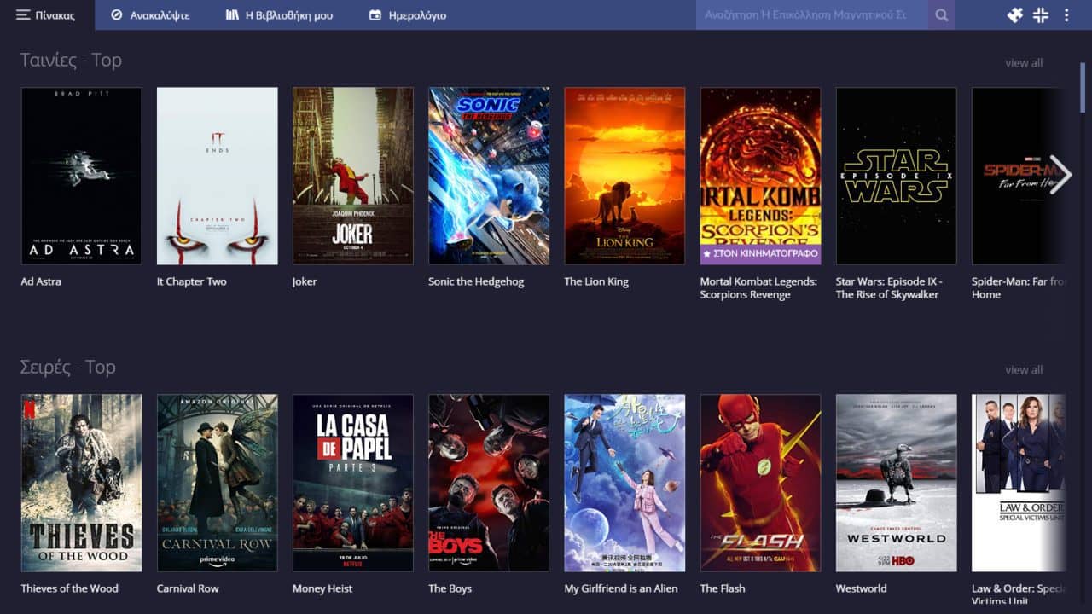1092x614 pixels.
Task: Click the It Chapter Two title
Action: click(192, 281)
